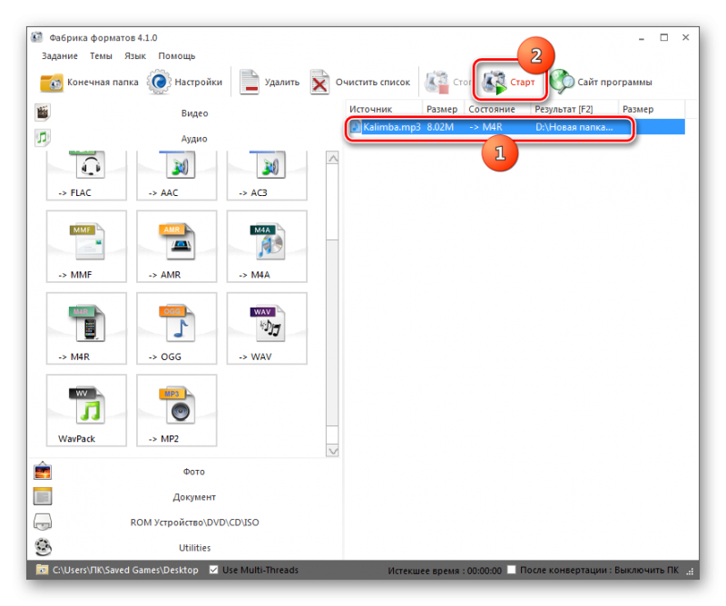Select the FLAC audio format icon
This screenshot has width=726, height=606.
tap(86, 174)
